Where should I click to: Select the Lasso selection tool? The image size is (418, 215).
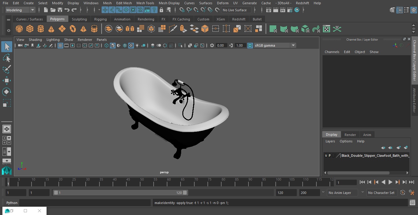pyautogui.click(x=7, y=58)
